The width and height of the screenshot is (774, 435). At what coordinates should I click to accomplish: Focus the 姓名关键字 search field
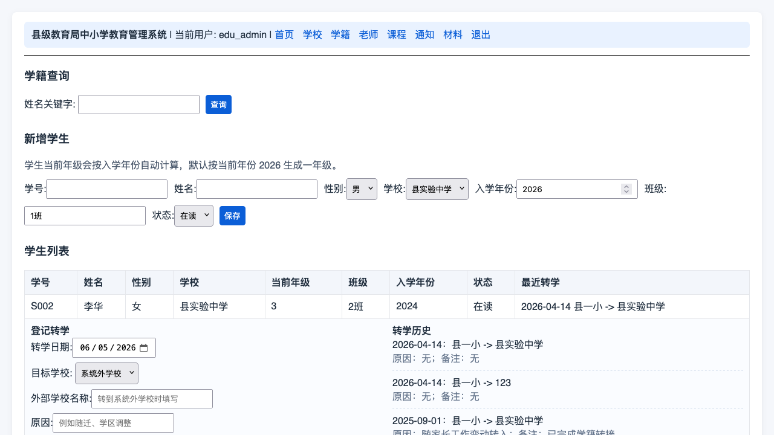click(x=138, y=105)
